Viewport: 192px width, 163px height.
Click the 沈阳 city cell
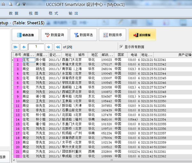click(81, 97)
